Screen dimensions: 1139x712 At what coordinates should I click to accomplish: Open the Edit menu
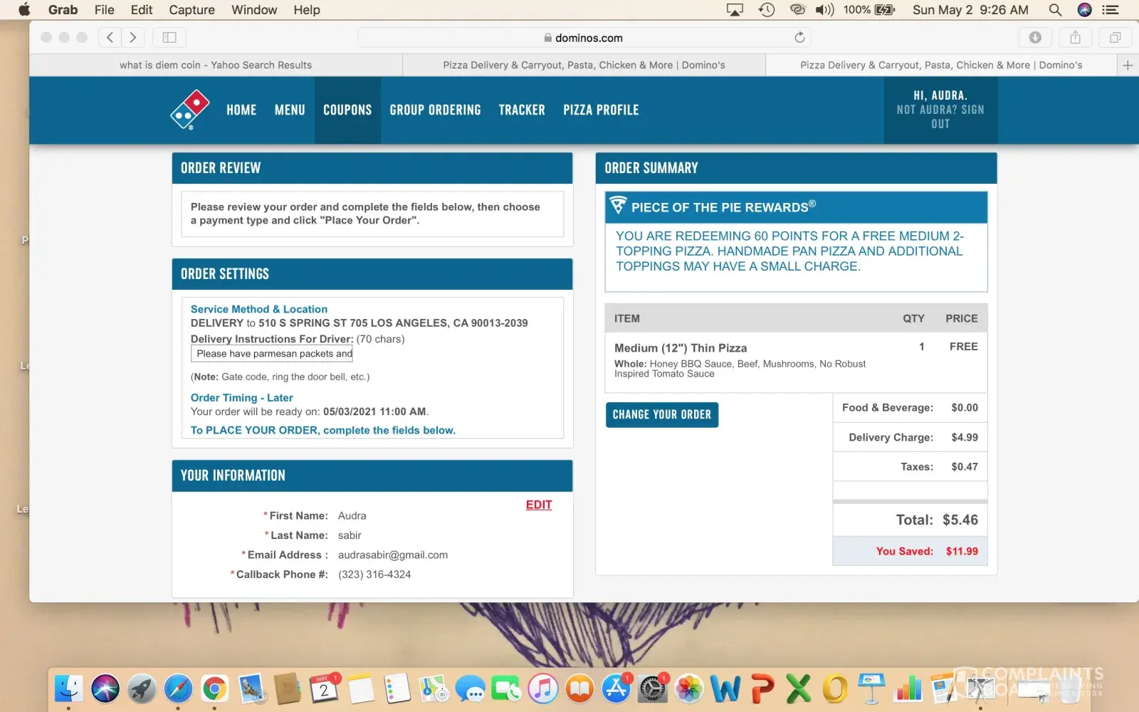tap(142, 10)
